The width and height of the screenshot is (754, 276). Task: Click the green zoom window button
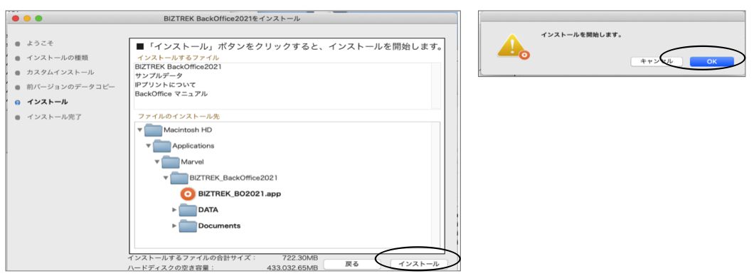pos(38,18)
